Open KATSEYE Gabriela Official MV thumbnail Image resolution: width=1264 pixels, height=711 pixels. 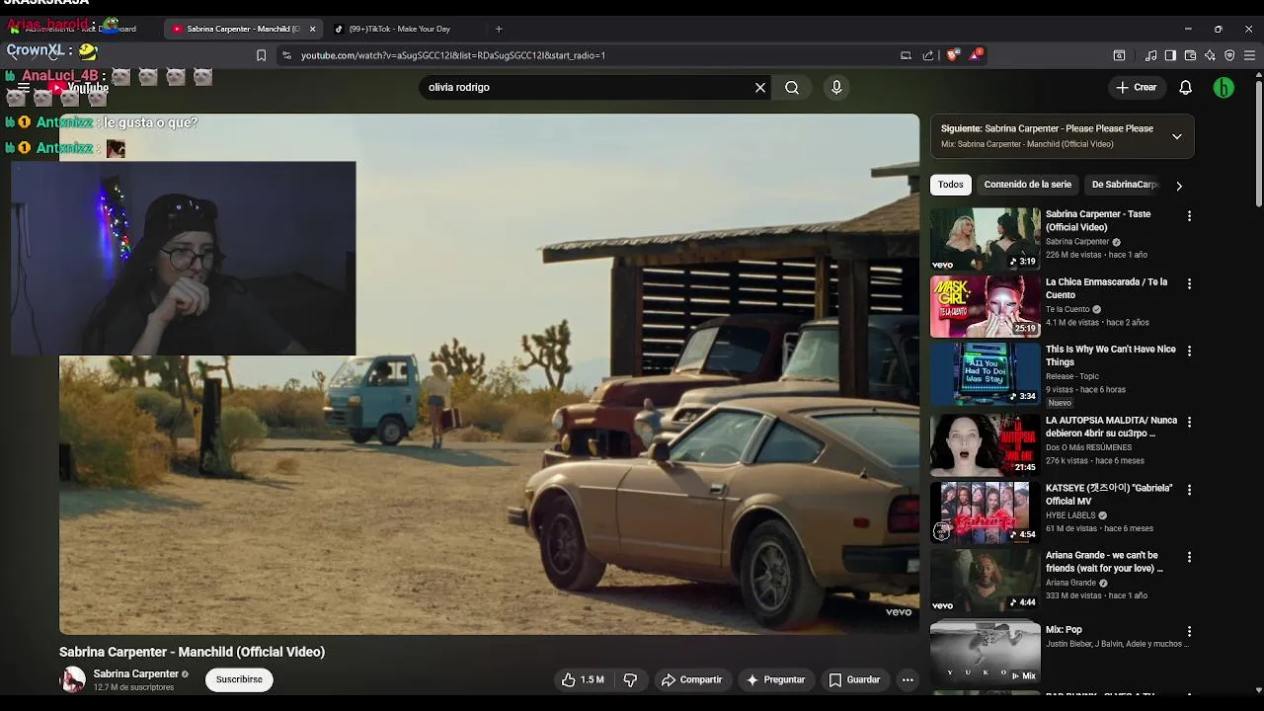986,512
